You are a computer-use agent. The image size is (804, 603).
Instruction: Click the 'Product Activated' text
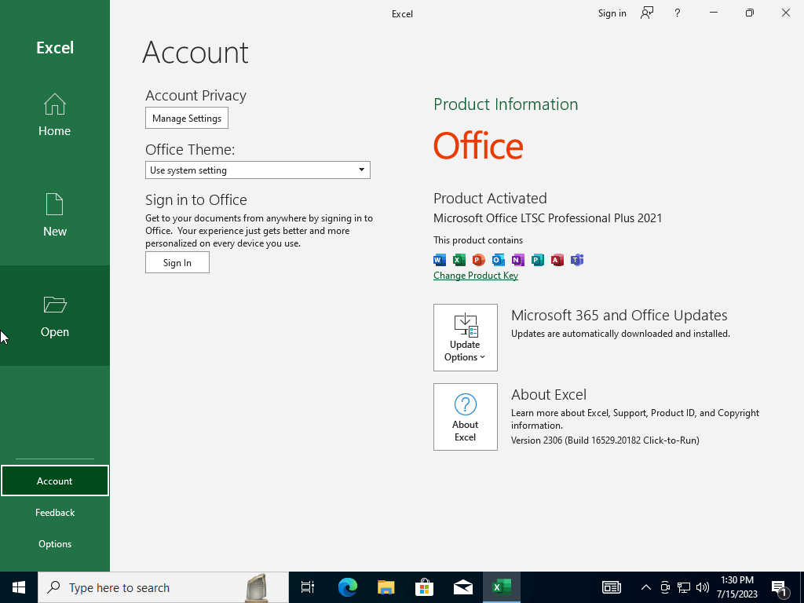[x=490, y=198]
